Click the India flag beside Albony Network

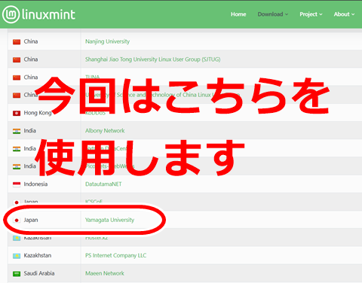[x=17, y=131]
